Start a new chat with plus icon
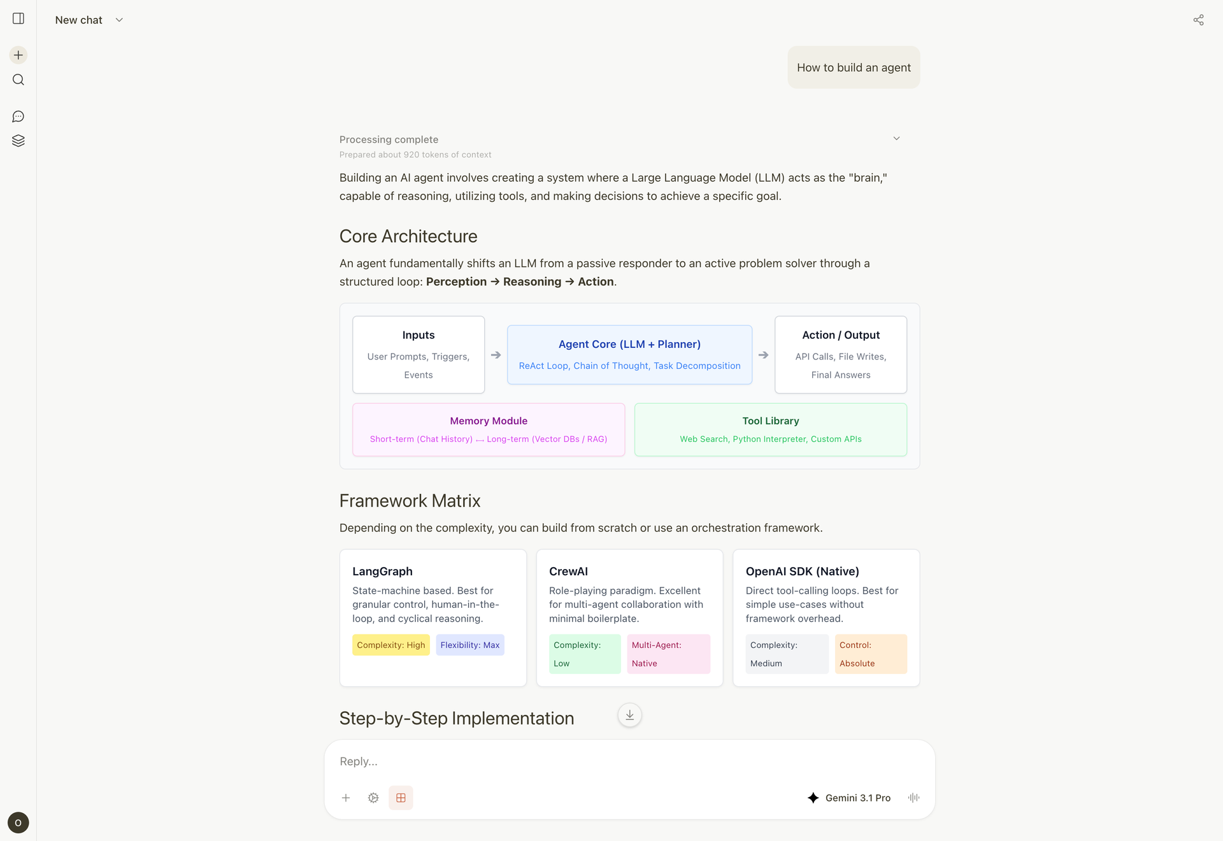This screenshot has width=1223, height=841. pyautogui.click(x=18, y=55)
